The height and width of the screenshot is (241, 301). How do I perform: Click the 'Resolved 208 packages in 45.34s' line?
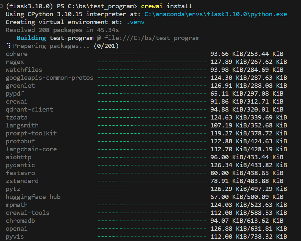click(x=62, y=30)
